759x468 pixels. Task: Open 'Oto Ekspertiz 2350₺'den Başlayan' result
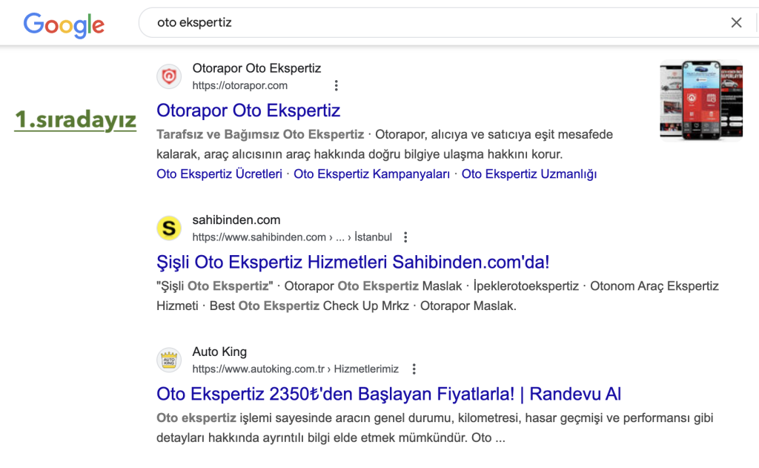pyautogui.click(x=388, y=394)
